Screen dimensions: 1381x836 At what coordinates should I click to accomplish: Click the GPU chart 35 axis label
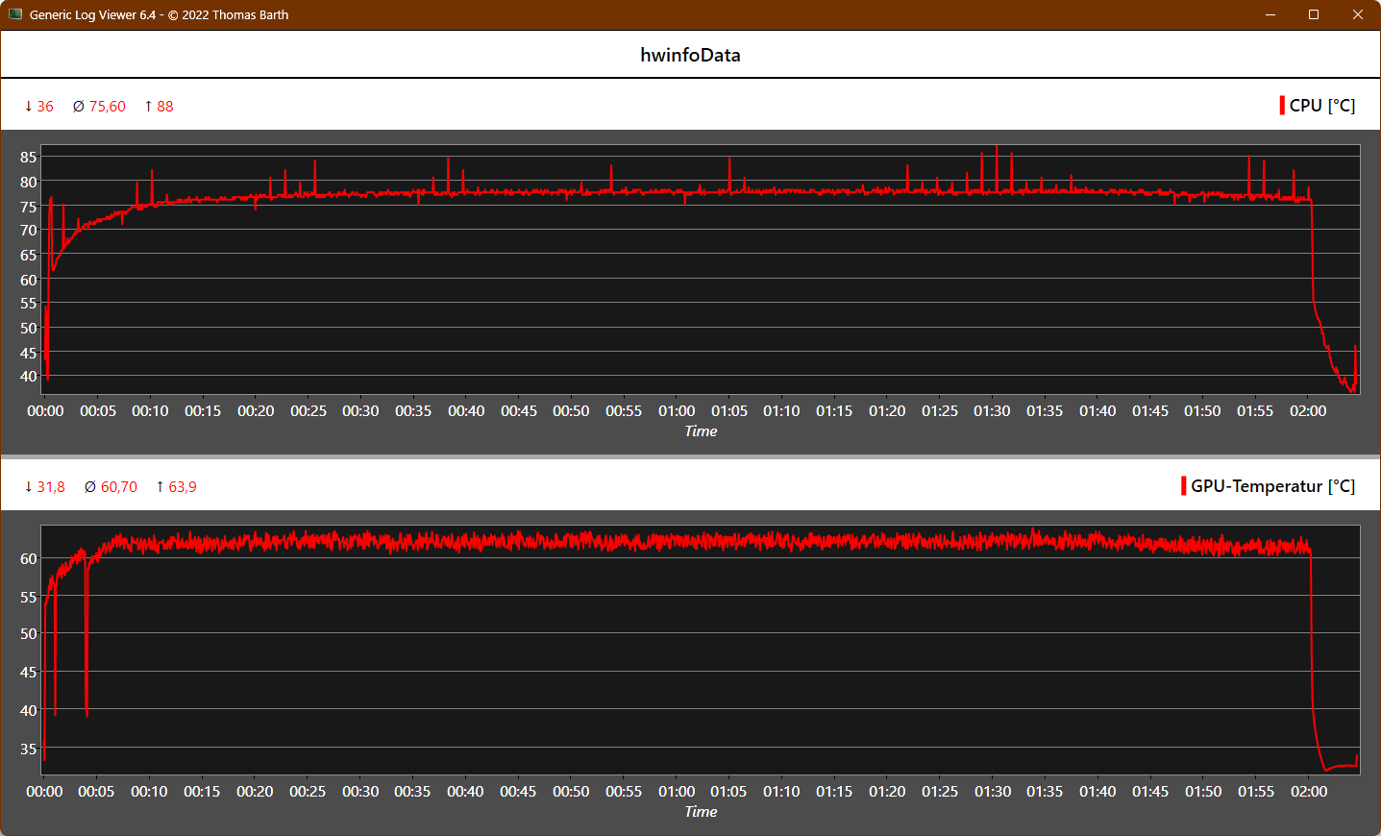point(29,749)
